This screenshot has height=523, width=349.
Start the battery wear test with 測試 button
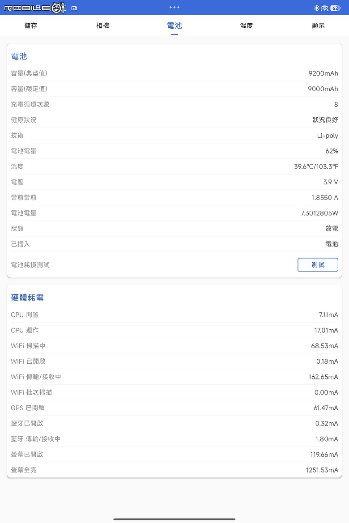(318, 264)
